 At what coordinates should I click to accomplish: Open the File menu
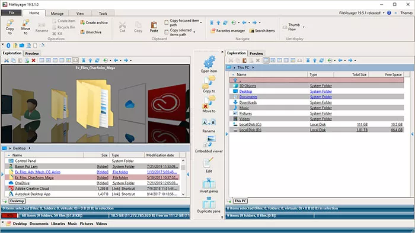[11, 12]
